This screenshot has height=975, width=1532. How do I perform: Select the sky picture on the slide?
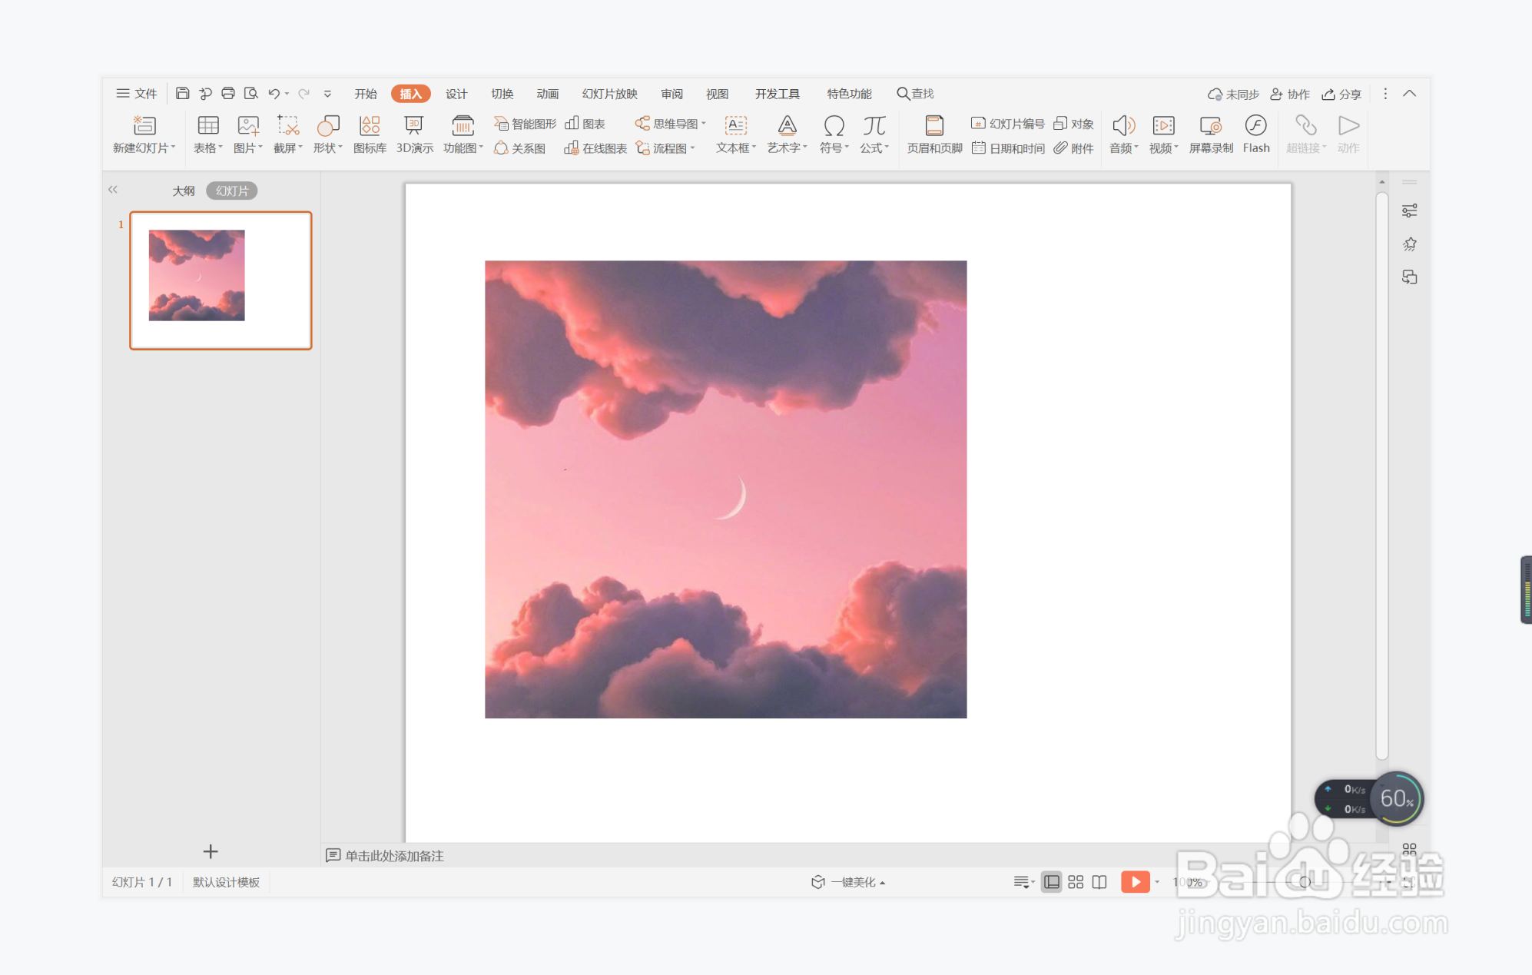click(x=725, y=489)
